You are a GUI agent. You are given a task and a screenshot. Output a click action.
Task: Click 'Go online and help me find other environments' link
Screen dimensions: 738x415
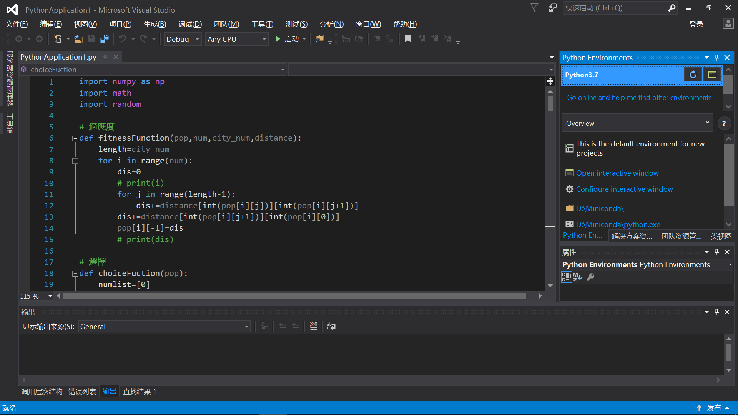tap(639, 97)
